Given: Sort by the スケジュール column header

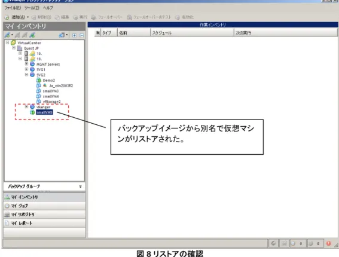Looking at the screenshot, I should [x=192, y=33].
